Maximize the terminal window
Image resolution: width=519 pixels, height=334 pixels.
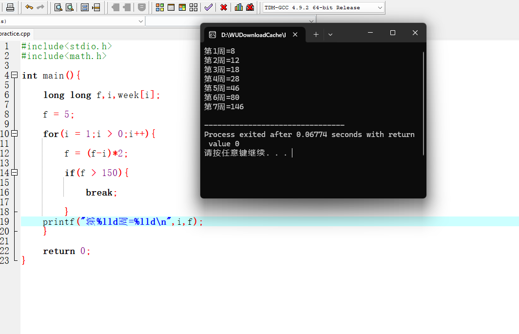pyautogui.click(x=393, y=33)
